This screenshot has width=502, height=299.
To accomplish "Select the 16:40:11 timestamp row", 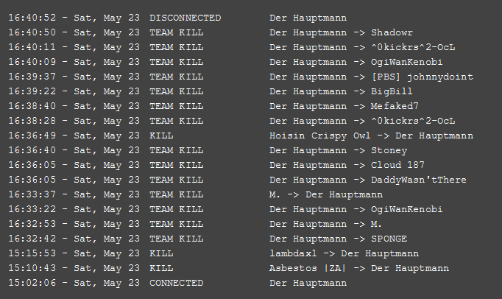I will point(231,47).
